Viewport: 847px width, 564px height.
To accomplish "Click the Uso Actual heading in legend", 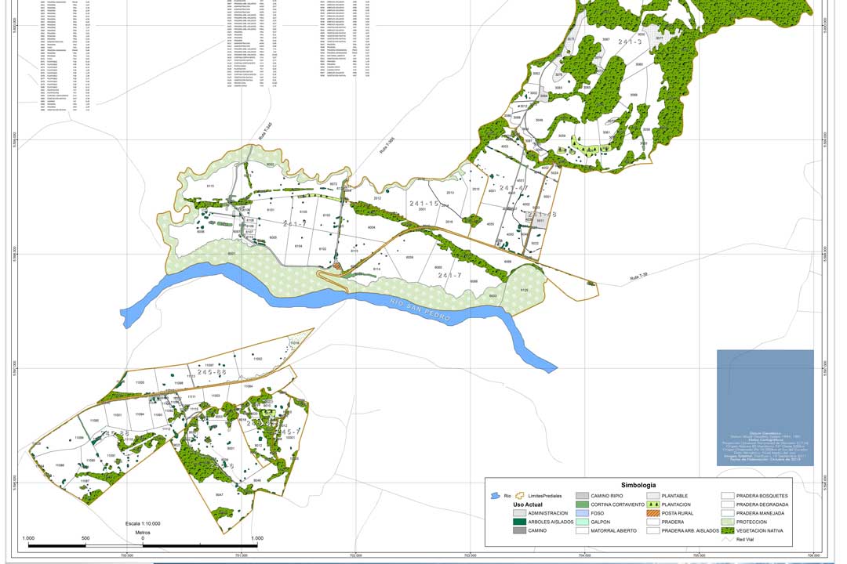I will coord(528,504).
